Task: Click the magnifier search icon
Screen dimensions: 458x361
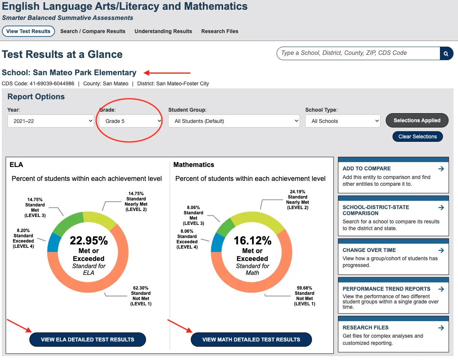Action: [446, 53]
